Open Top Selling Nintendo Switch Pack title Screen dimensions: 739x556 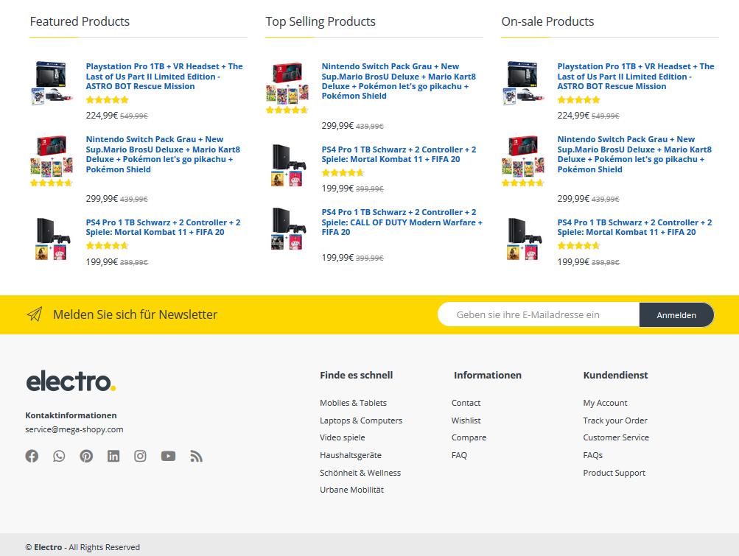click(x=399, y=81)
